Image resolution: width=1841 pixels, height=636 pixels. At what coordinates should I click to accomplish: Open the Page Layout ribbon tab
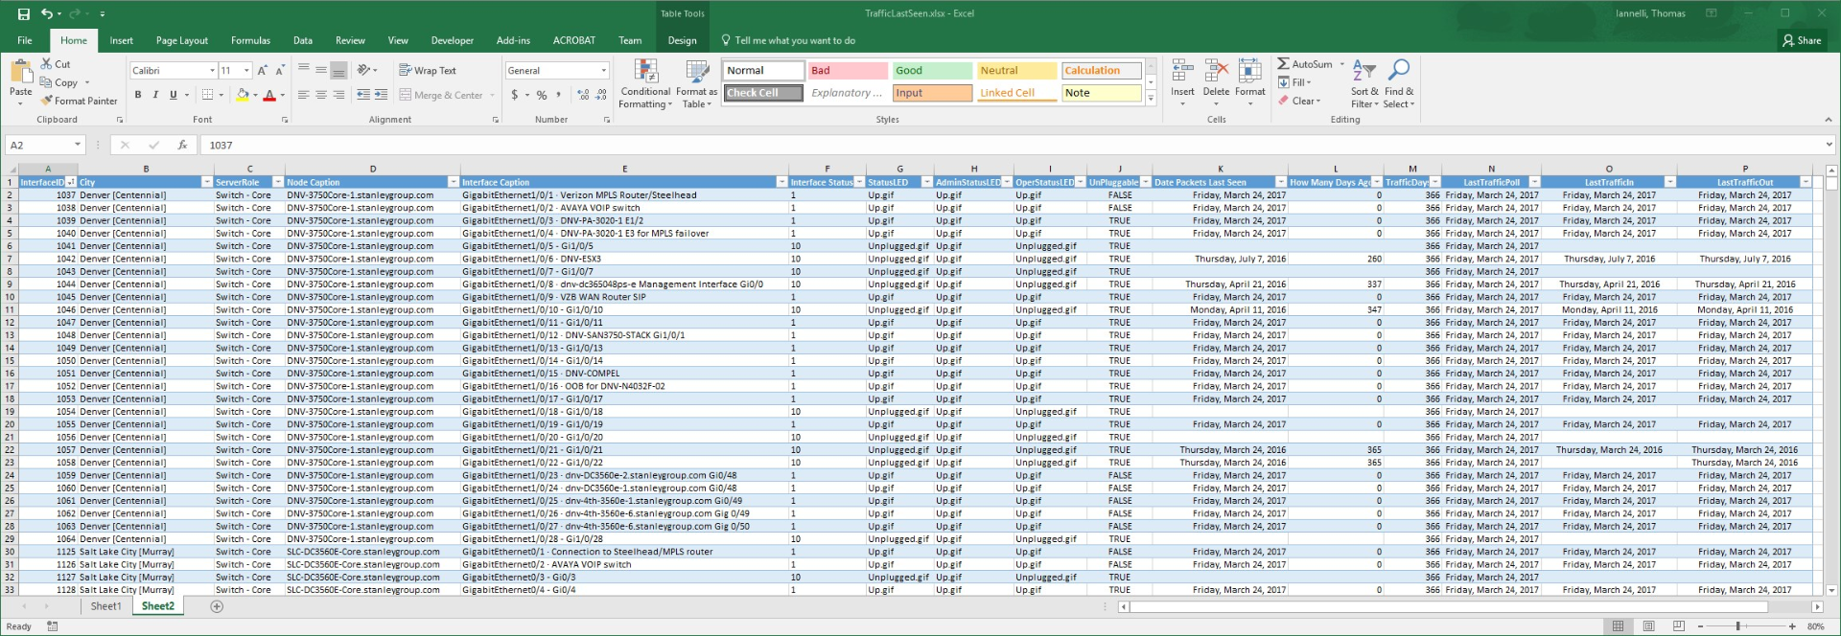pos(181,40)
